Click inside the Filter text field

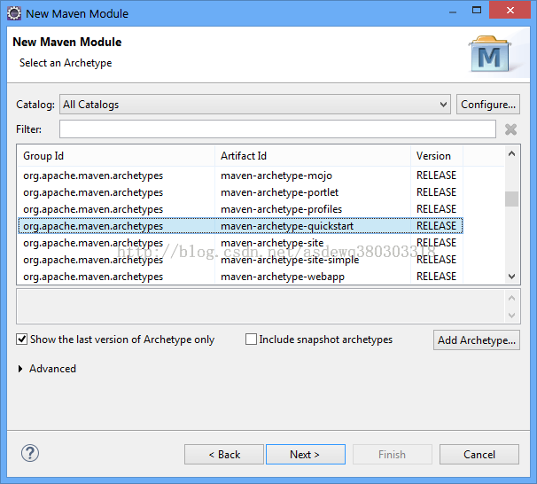[277, 129]
